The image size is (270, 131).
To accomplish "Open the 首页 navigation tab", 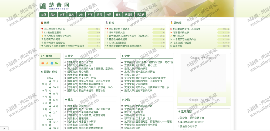I will pyautogui.click(x=43, y=15).
